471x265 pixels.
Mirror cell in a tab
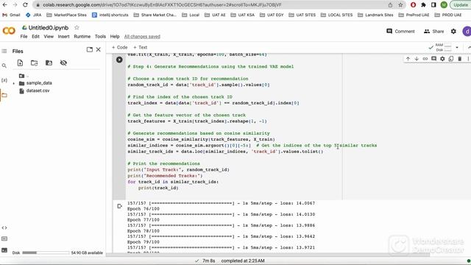451,59
